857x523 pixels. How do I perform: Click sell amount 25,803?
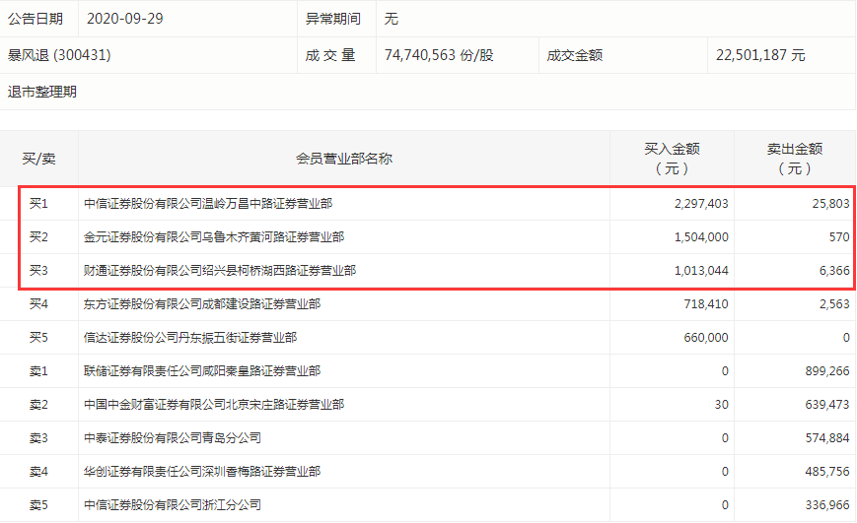click(830, 204)
